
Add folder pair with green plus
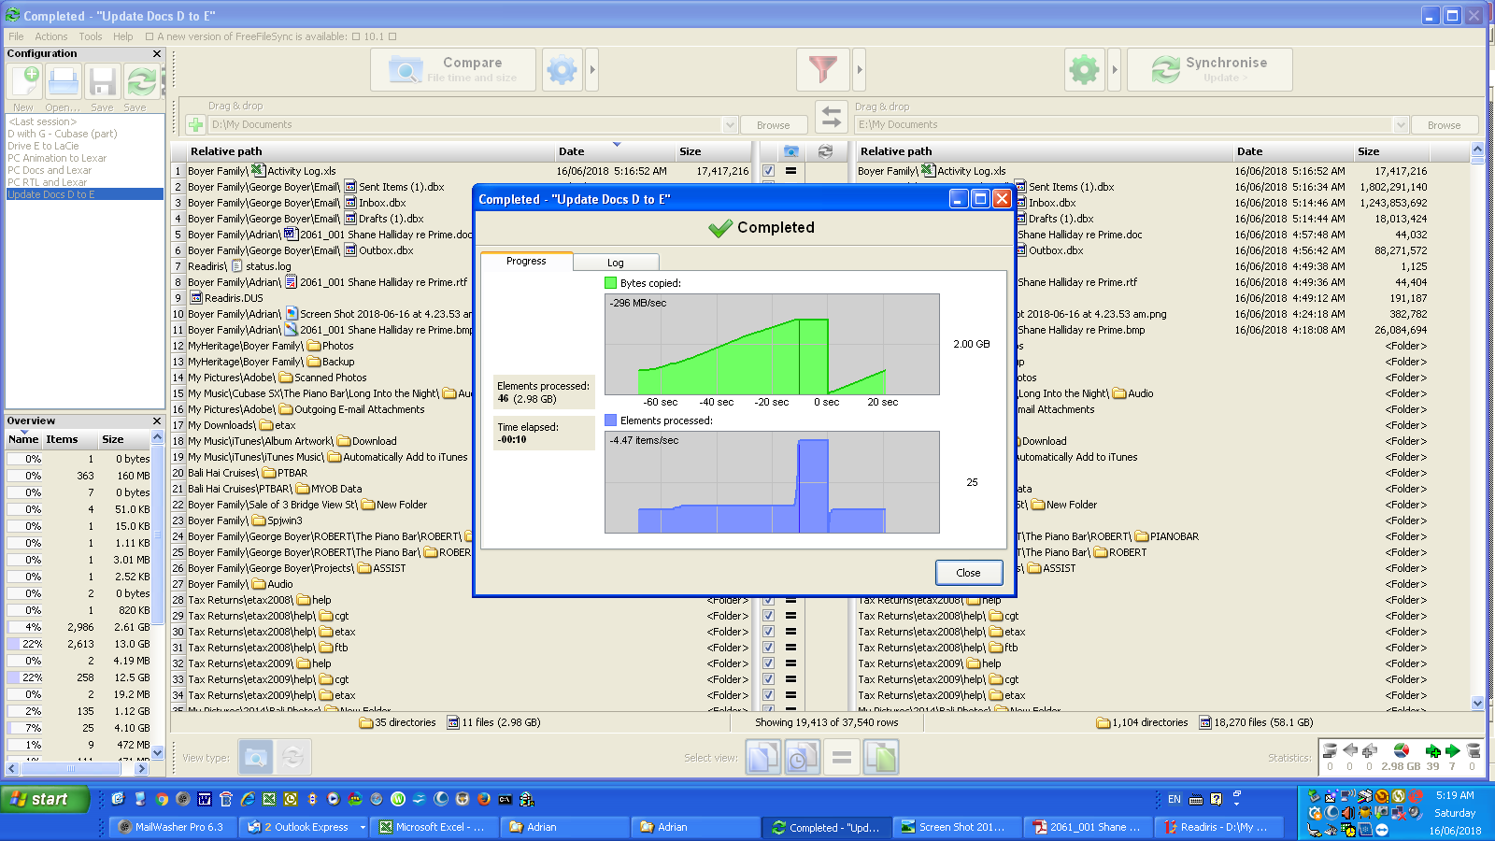click(195, 124)
